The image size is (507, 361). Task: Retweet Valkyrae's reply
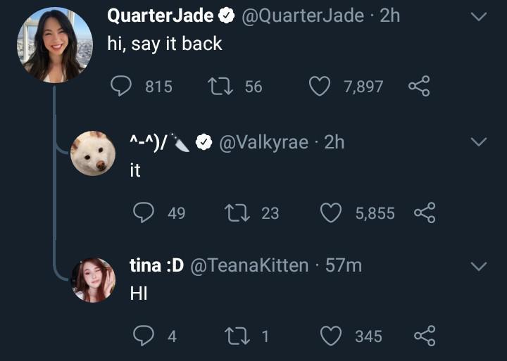click(x=234, y=213)
